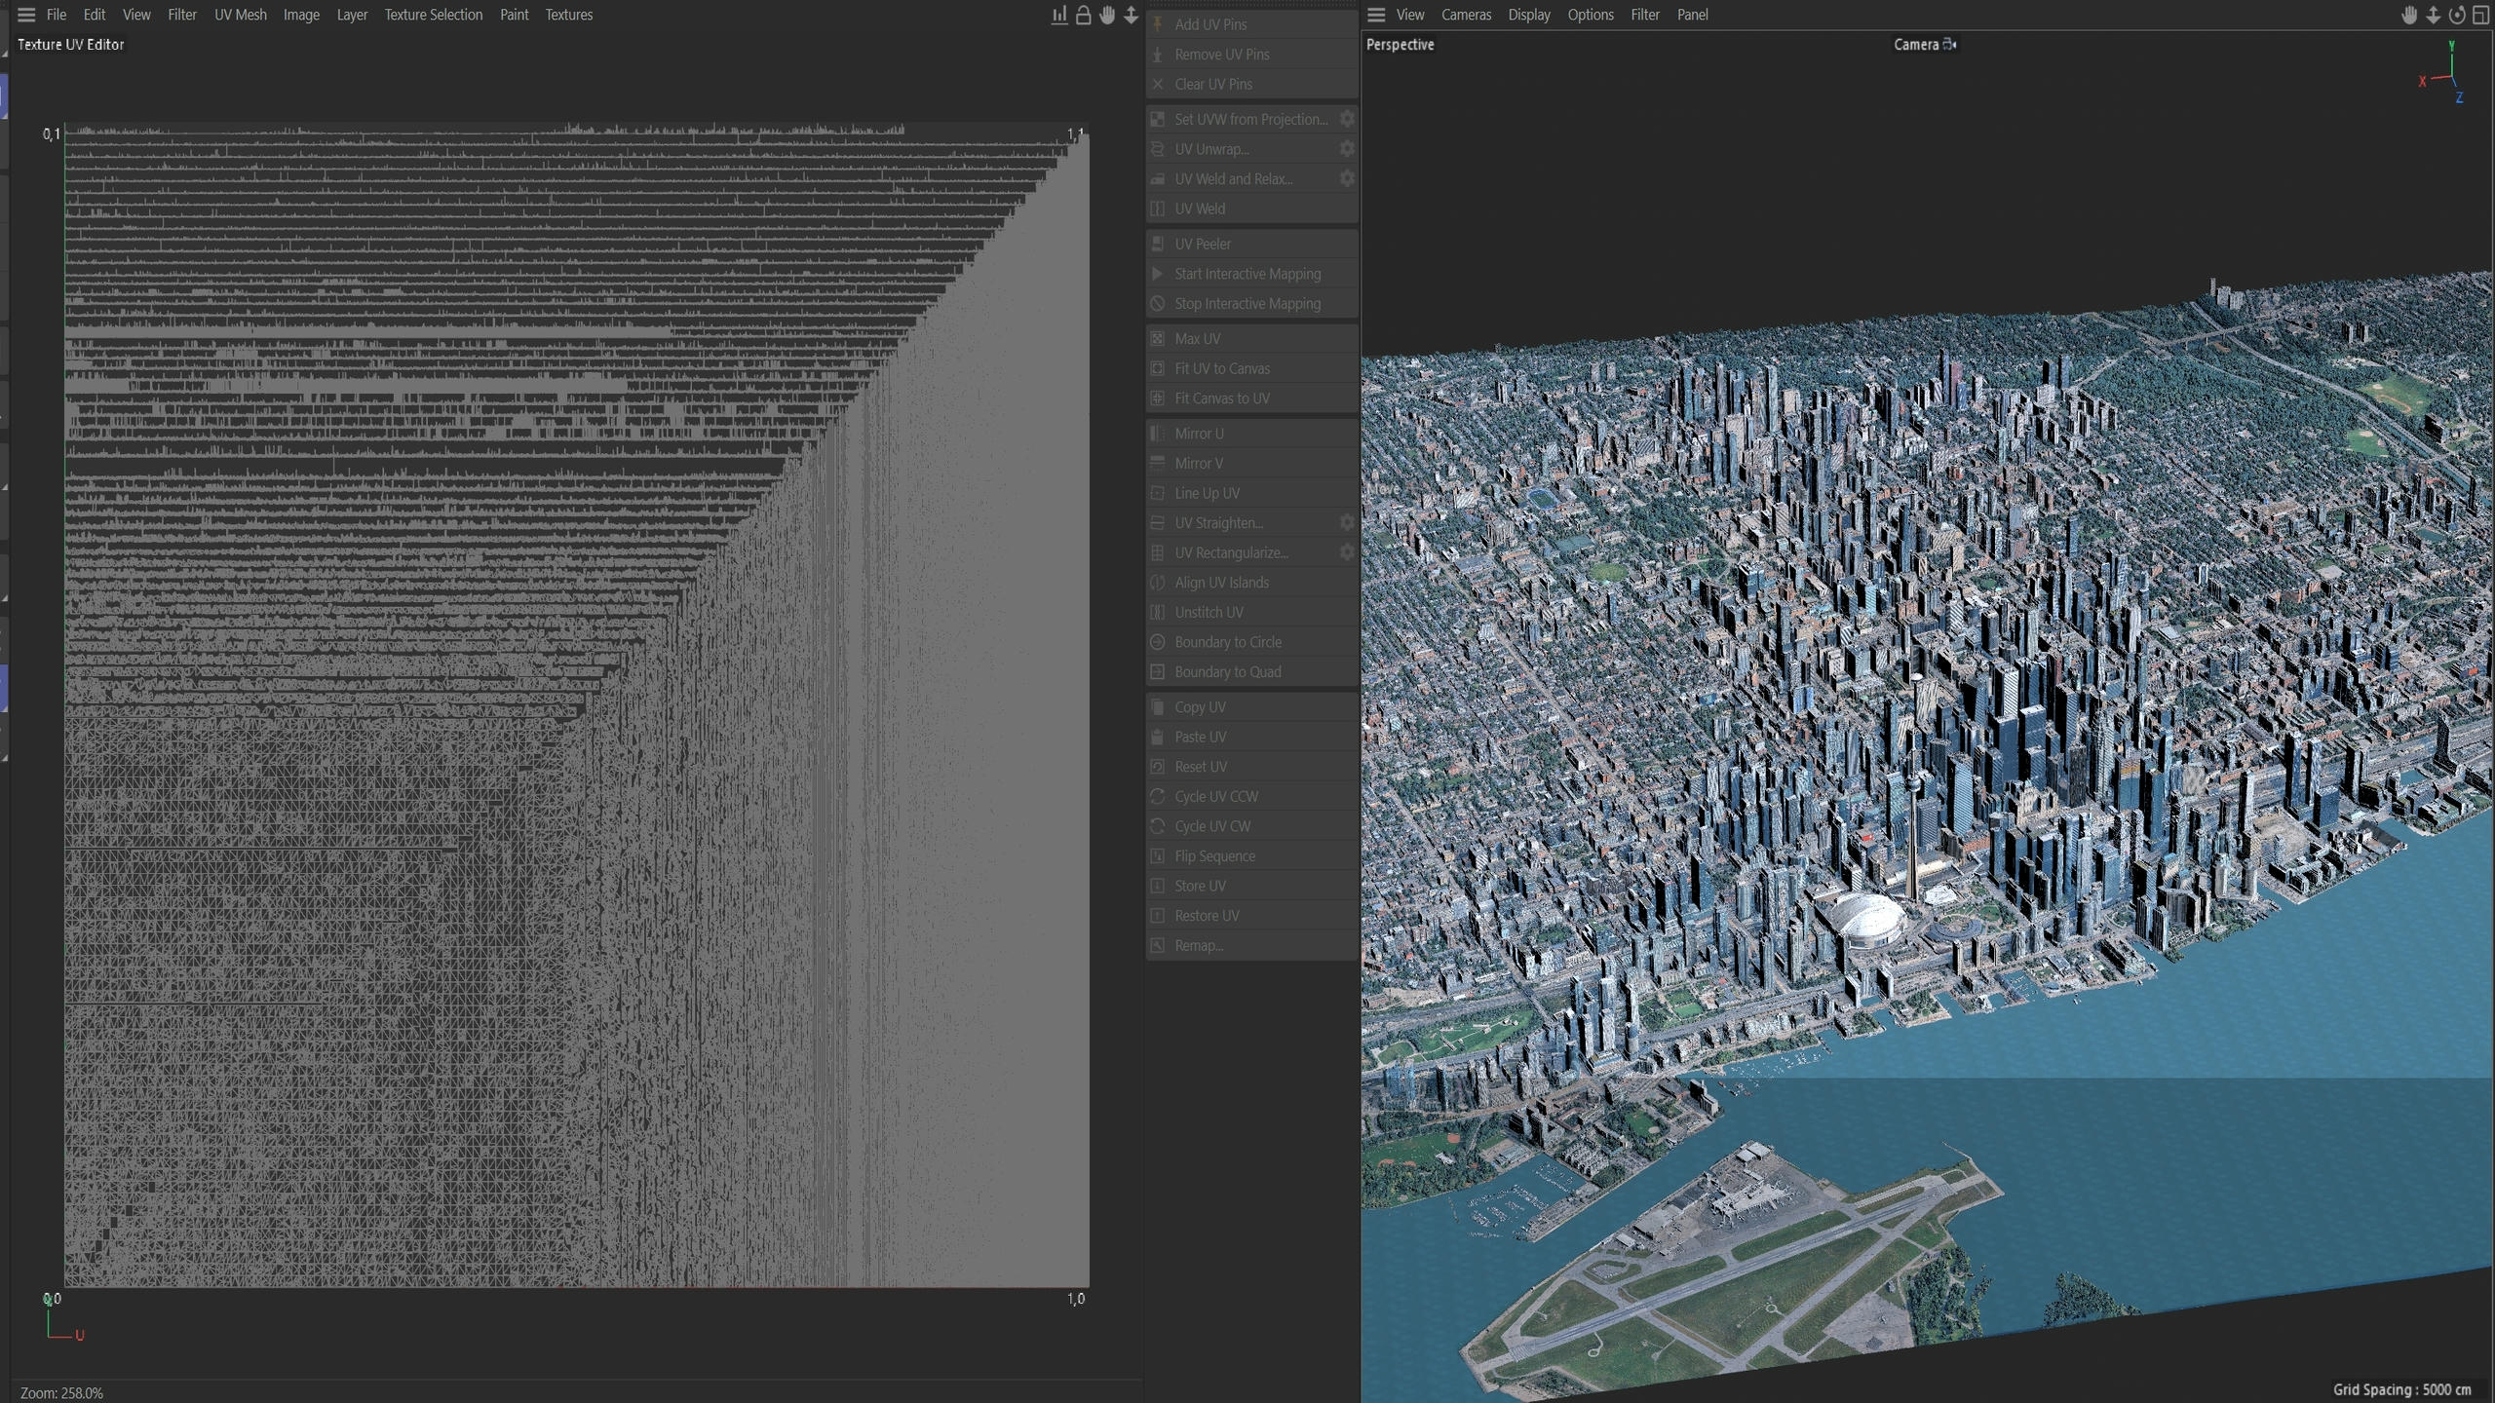
Task: Open the UV Editor hamburger menu
Action: click(x=26, y=15)
